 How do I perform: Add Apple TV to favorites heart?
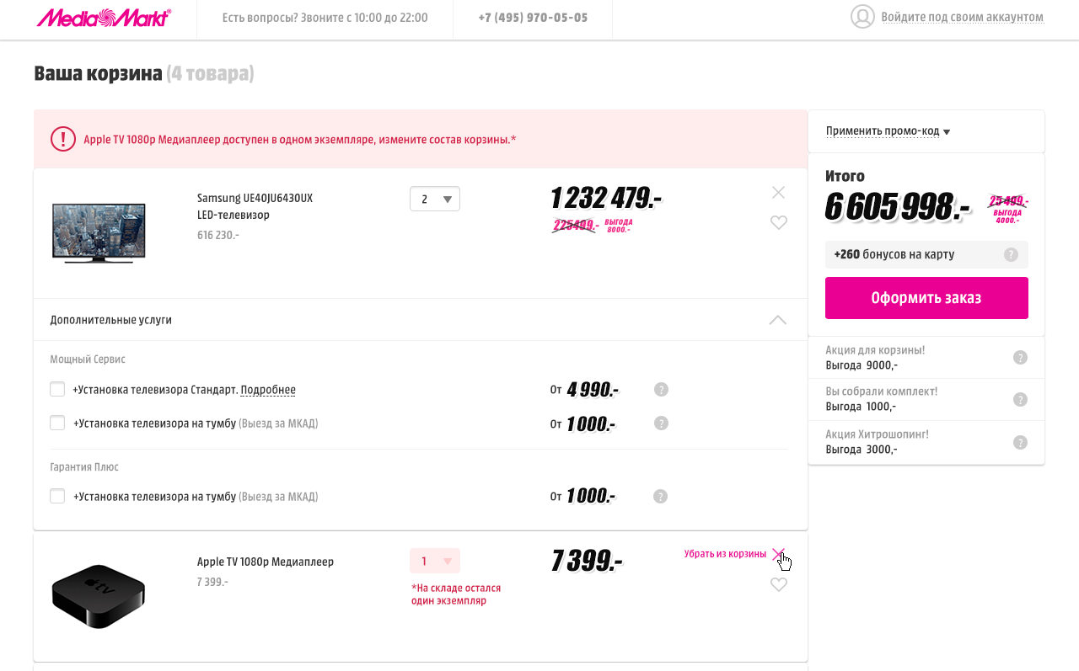coord(779,585)
